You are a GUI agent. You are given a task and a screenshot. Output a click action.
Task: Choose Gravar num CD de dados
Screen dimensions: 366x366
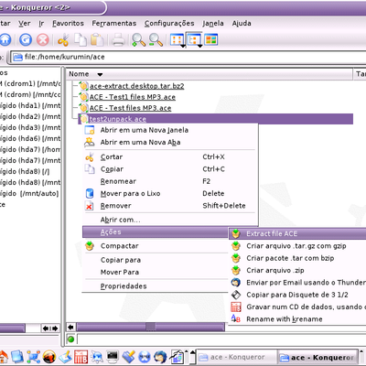coord(297,307)
